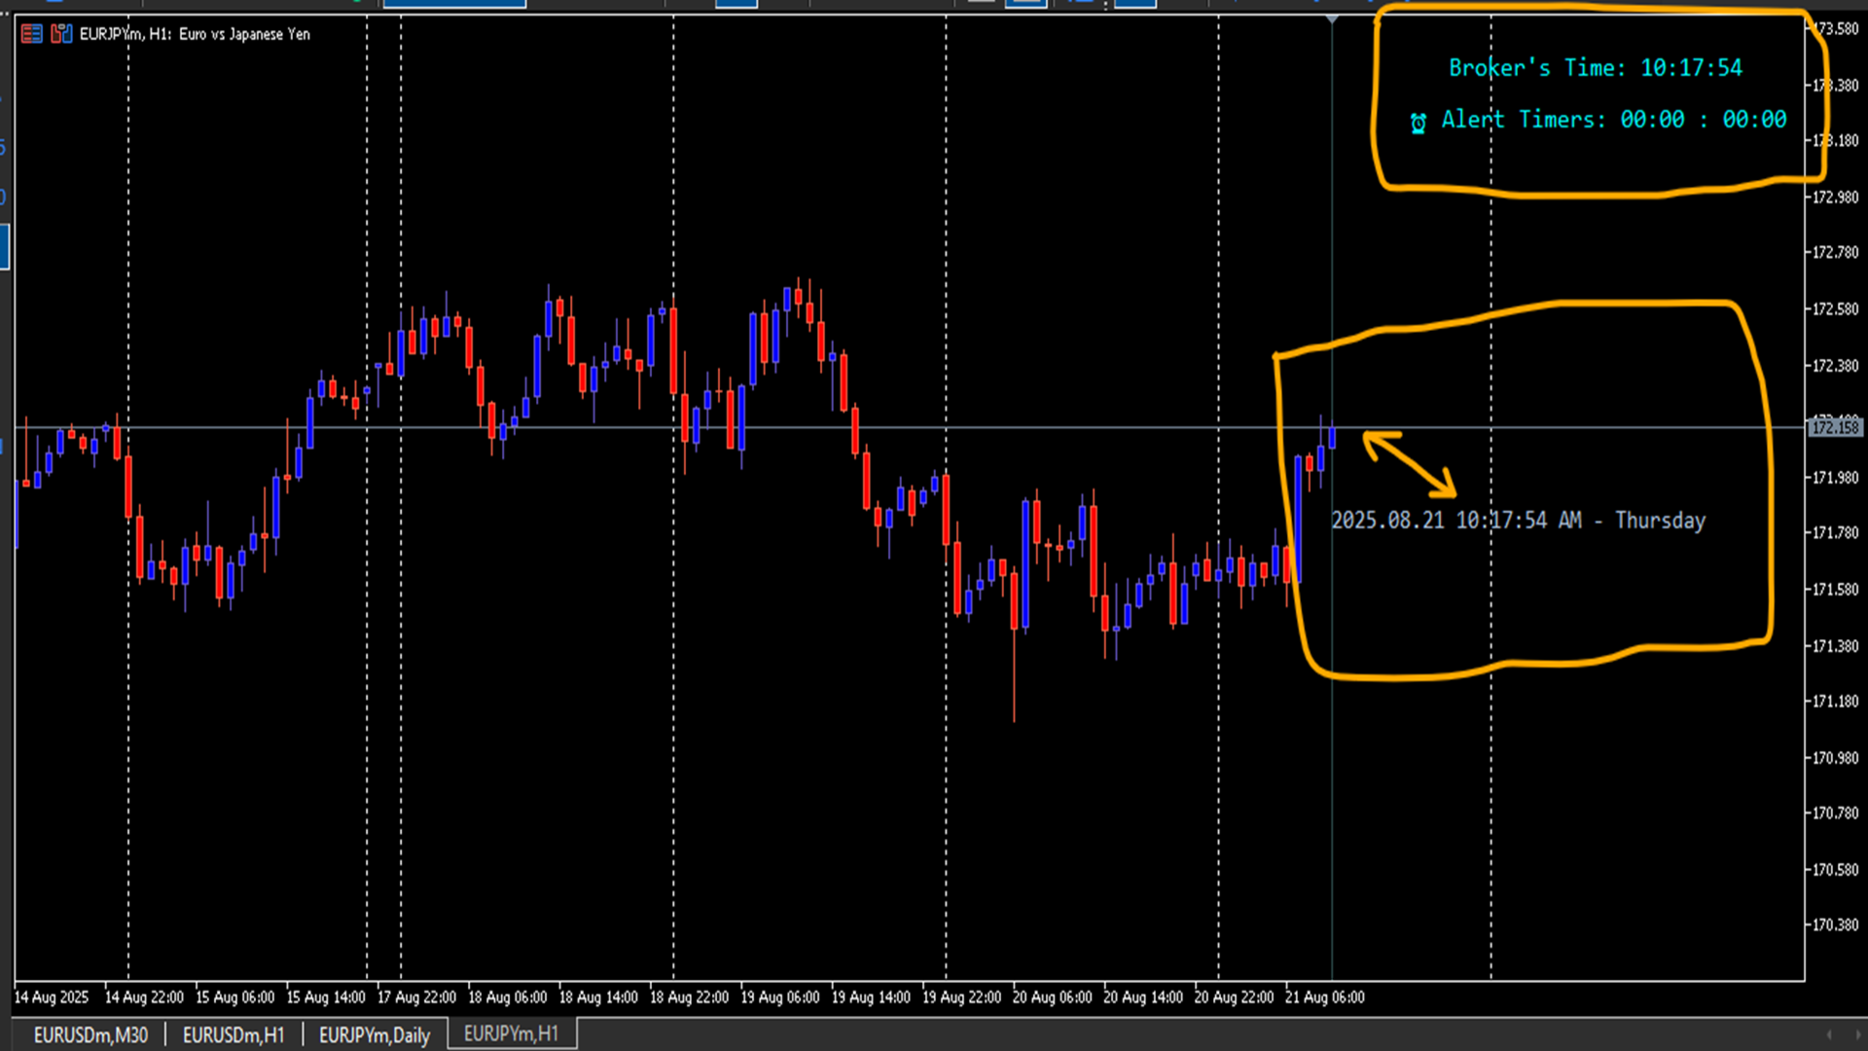
Task: Click the tab bar's left scroll arrow
Action: point(1829,1034)
